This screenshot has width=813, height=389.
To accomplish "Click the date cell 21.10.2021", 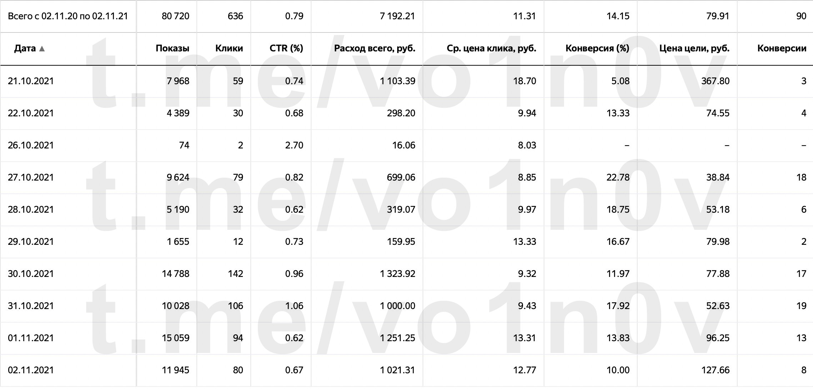I will 31,81.
